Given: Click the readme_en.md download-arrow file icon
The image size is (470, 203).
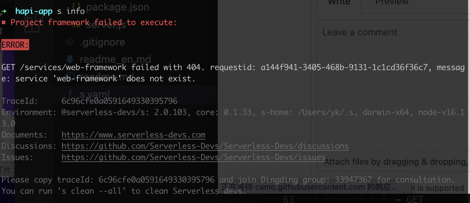Looking at the screenshot, I should pos(70,59).
